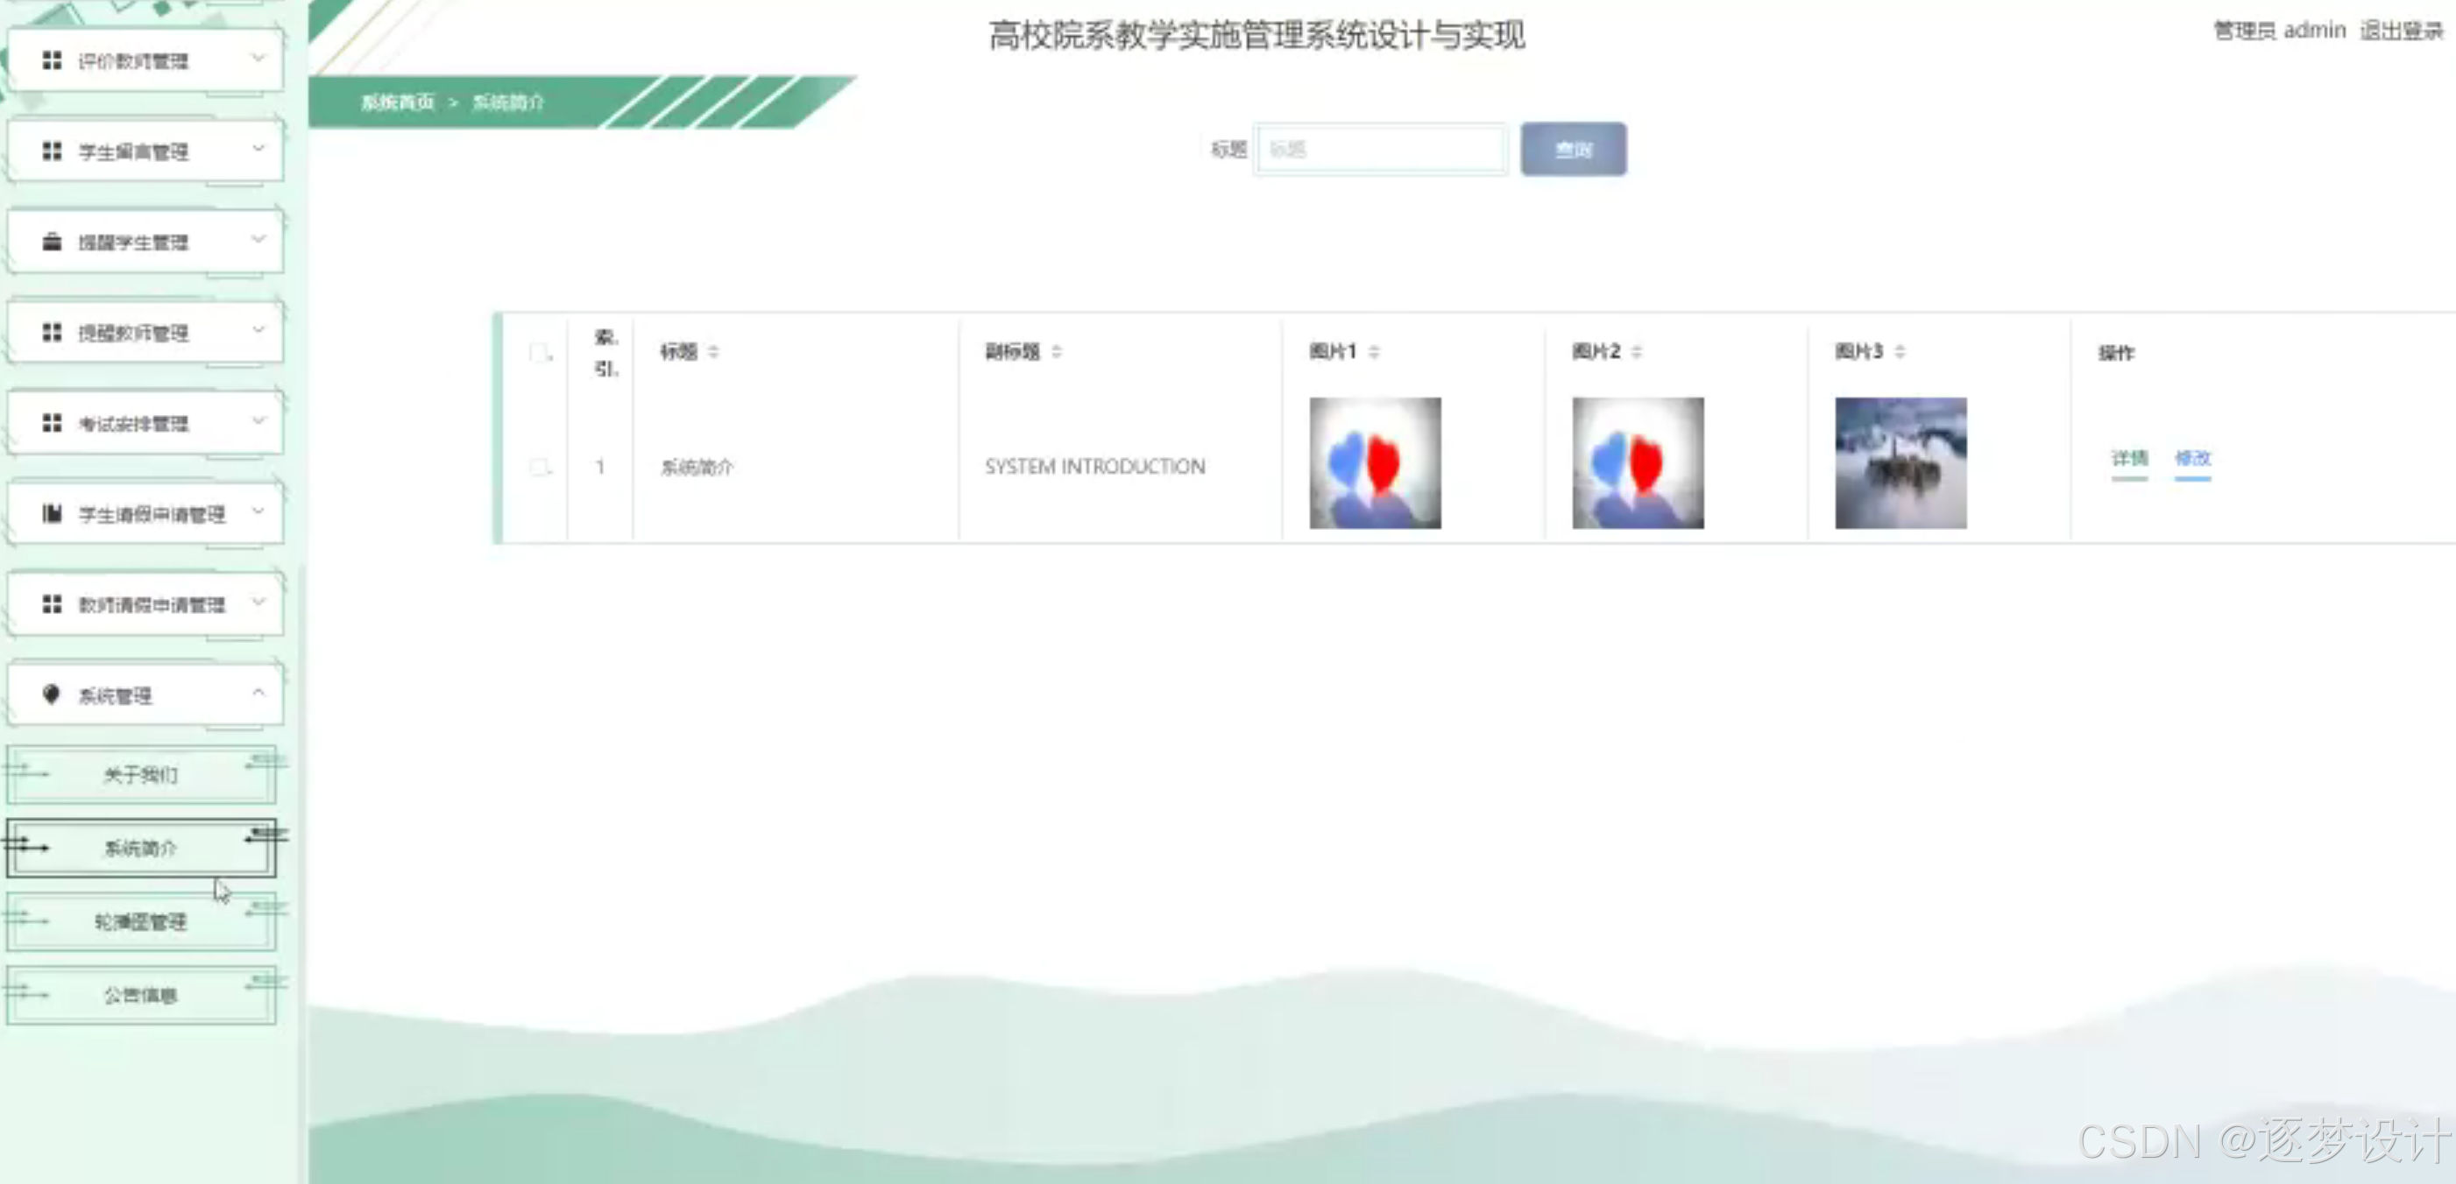Toggle sorting on the 副标题 column
The height and width of the screenshot is (1184, 2456).
coord(1058,351)
